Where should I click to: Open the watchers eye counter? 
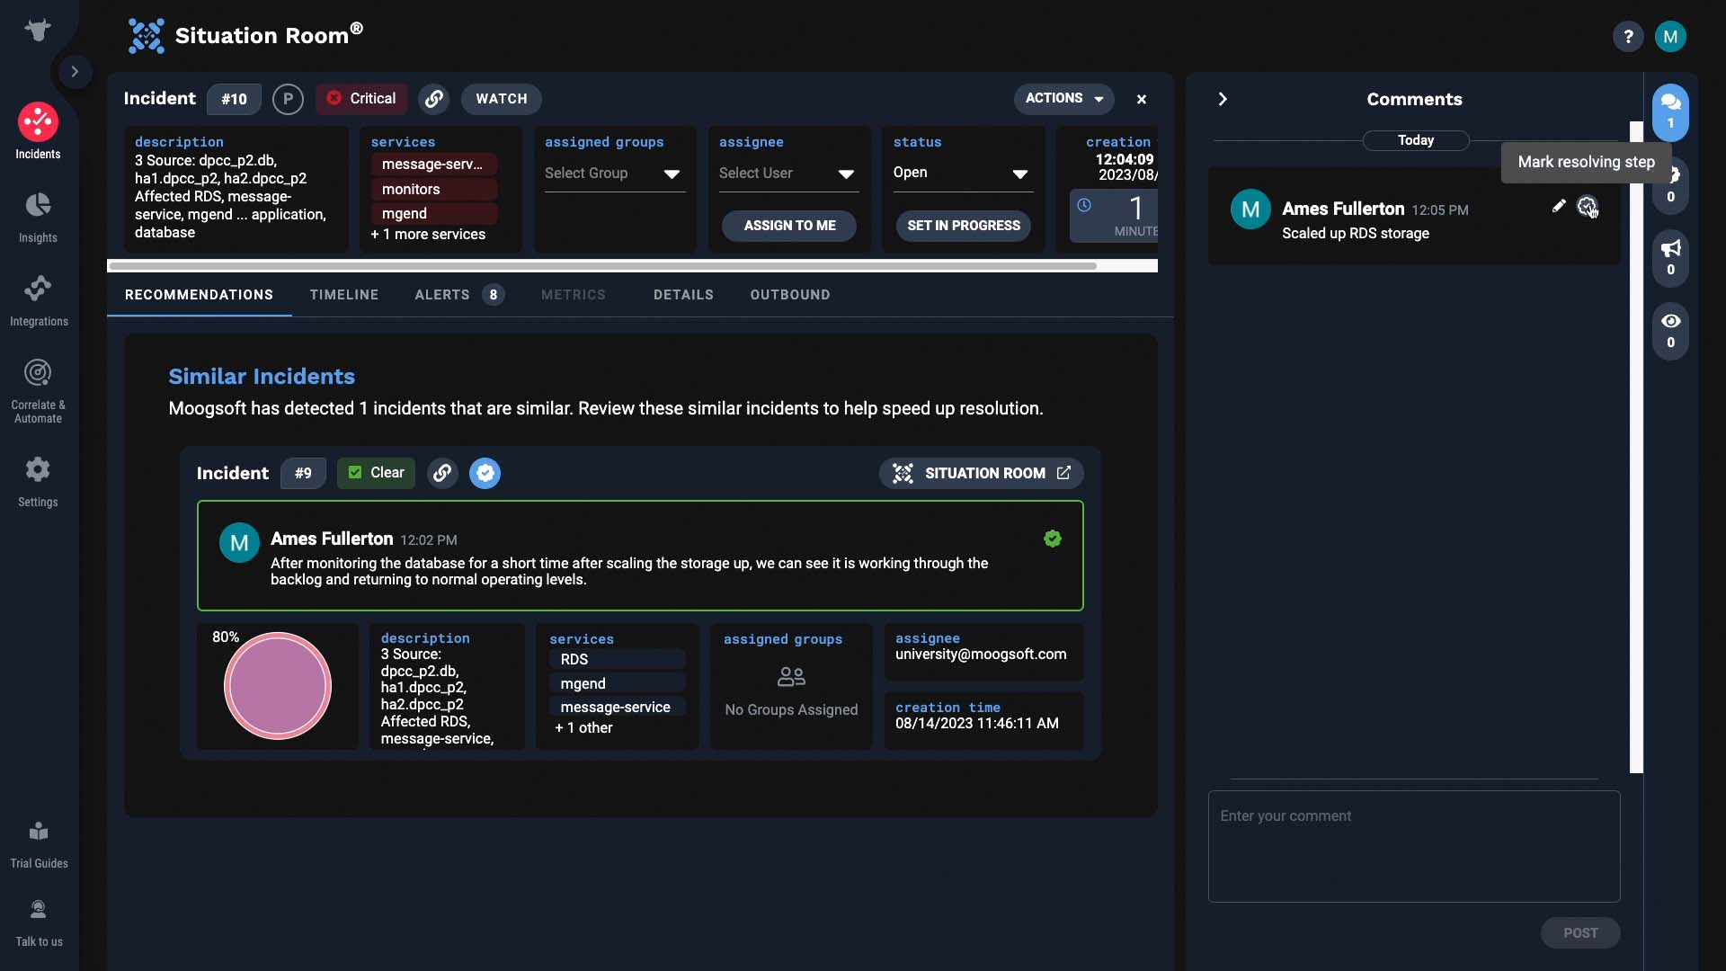pos(1670,331)
